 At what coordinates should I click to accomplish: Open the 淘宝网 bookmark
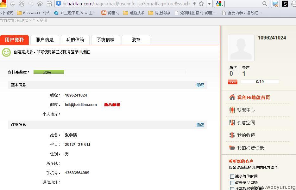110,13
